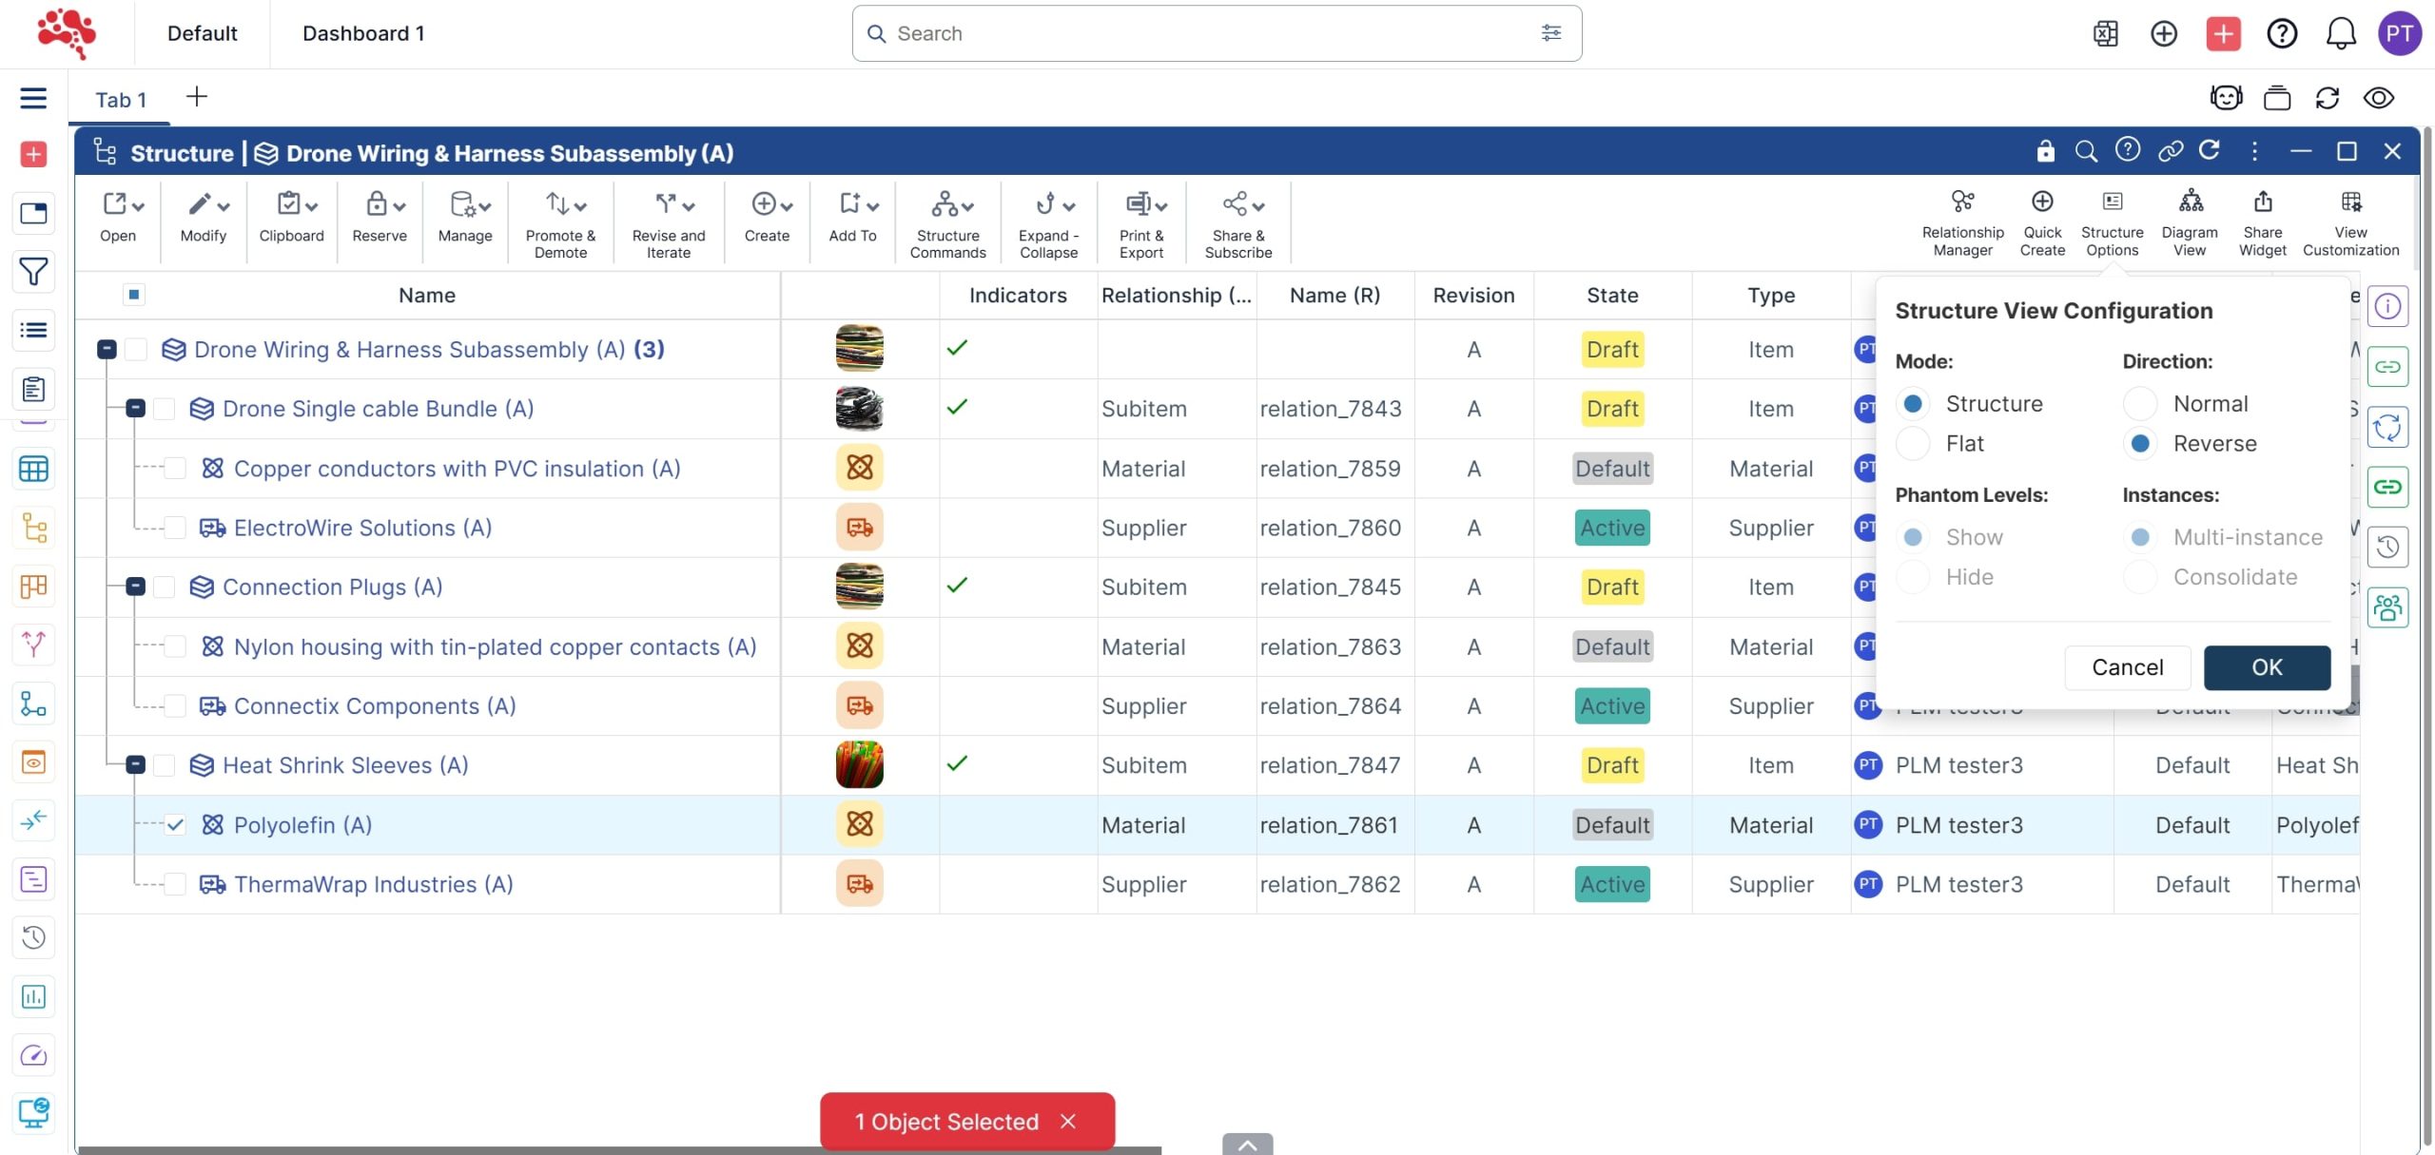Image resolution: width=2435 pixels, height=1155 pixels.
Task: Click into the Search field
Action: 1208,34
